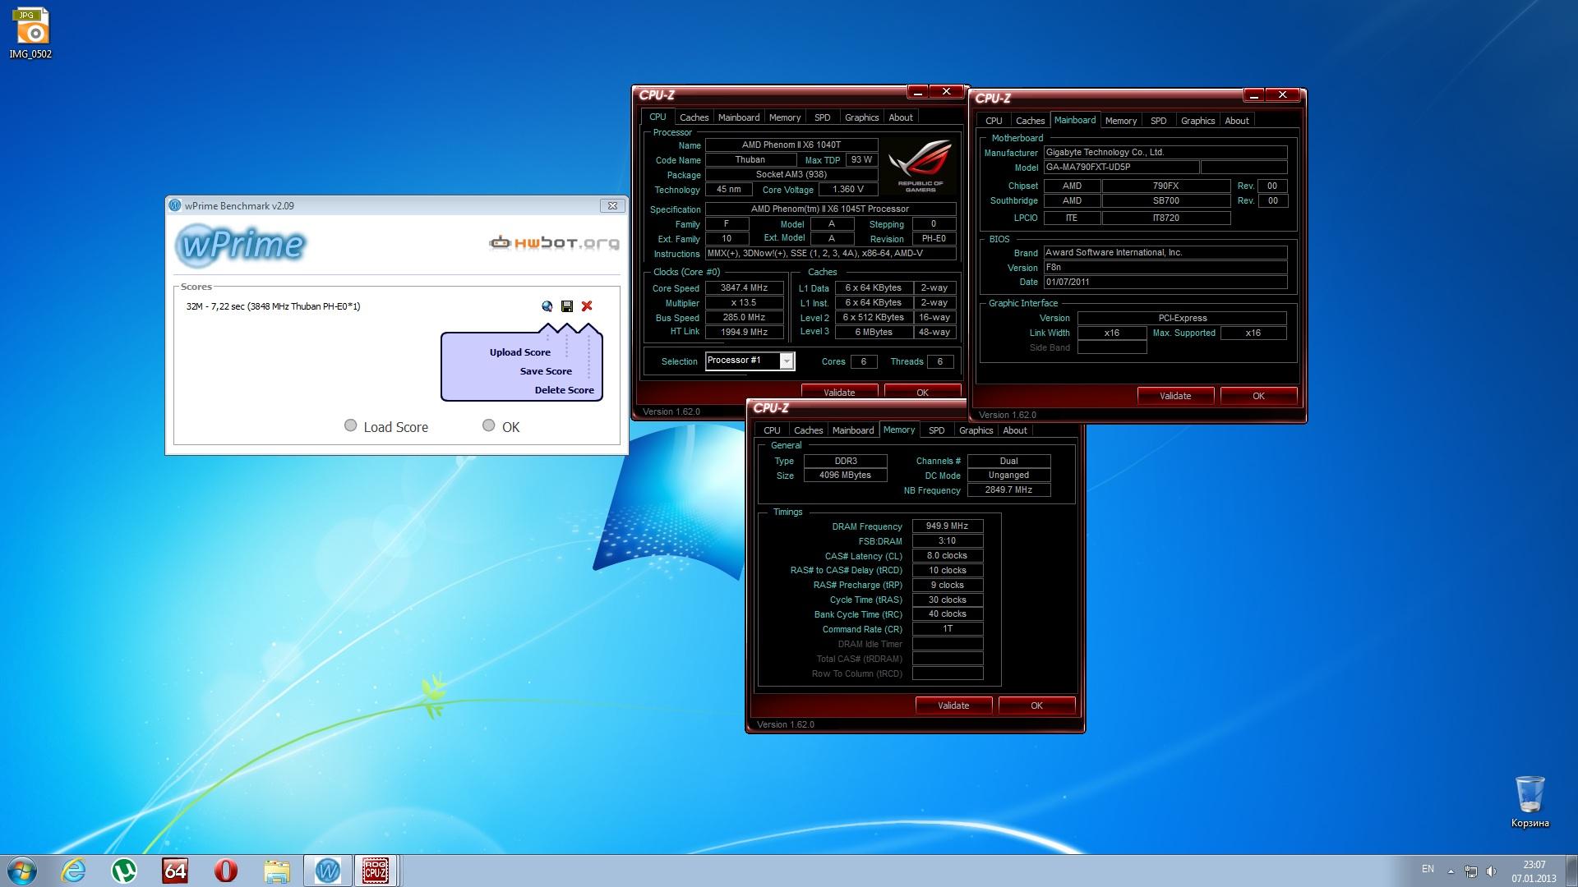Open About tab in Mainboard window
This screenshot has height=887, width=1578.
point(1237,121)
